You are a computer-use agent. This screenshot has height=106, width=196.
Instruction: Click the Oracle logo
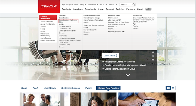[x=49, y=7]
